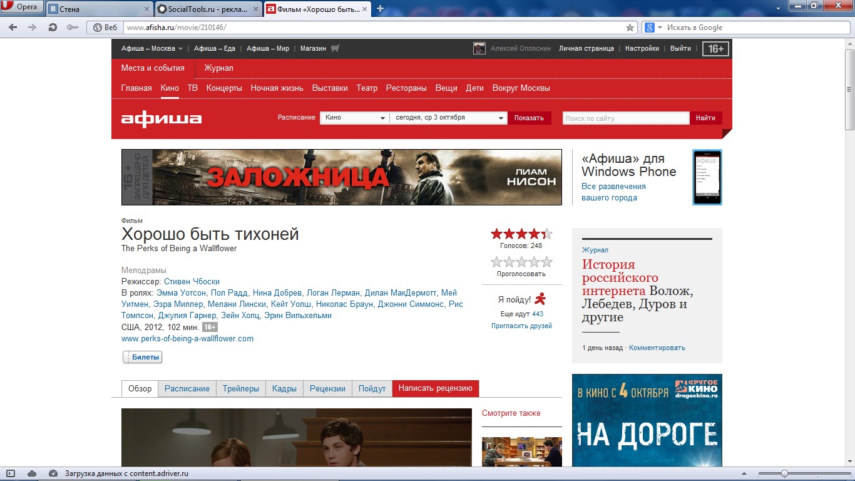Viewport: 855px width, 481px height.
Task: Click the 'Веб' address bar badge
Action: pos(105,28)
